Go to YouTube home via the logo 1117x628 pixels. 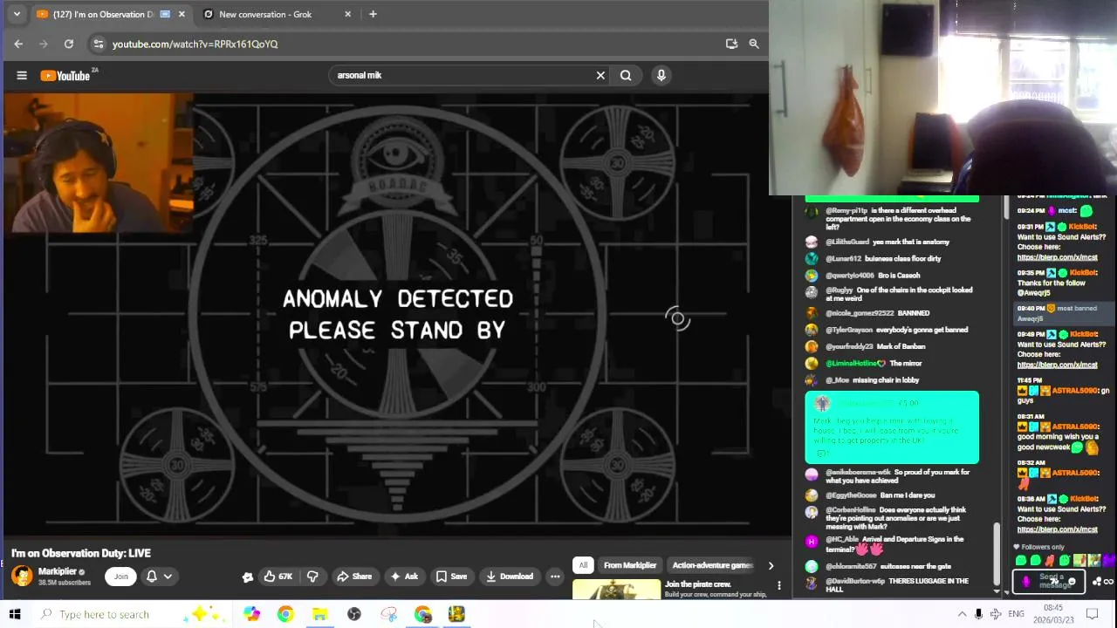click(65, 76)
